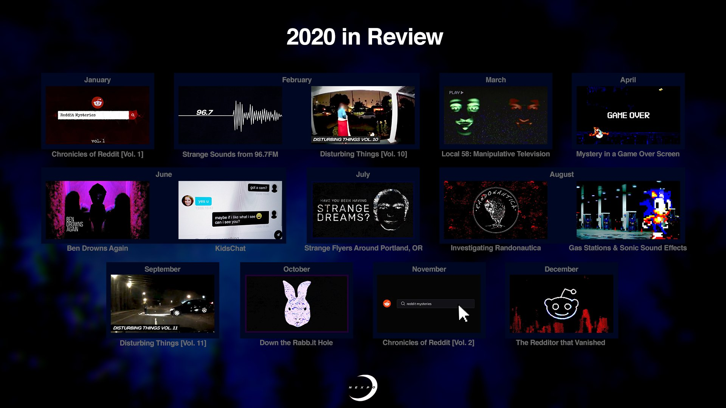Select the July month label
The width and height of the screenshot is (726, 408).
(363, 174)
